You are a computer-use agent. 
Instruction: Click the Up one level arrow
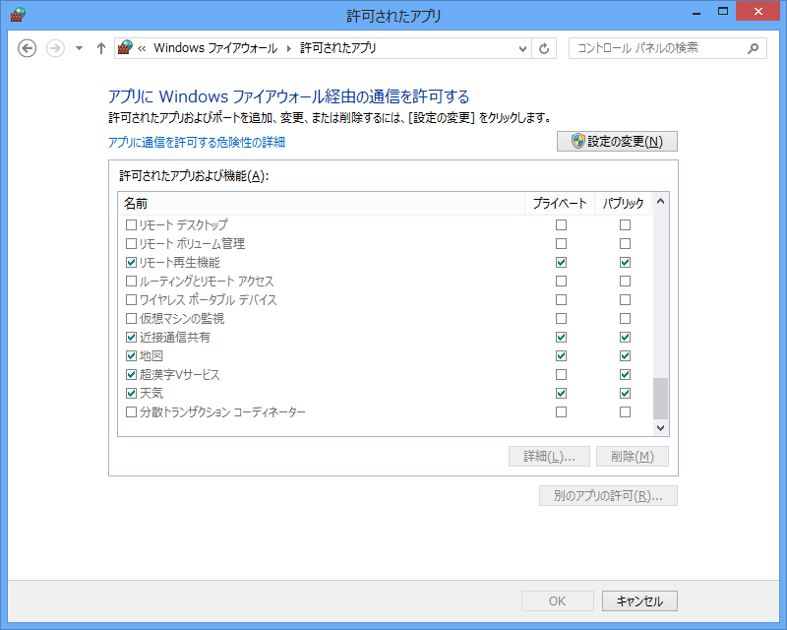(x=100, y=48)
